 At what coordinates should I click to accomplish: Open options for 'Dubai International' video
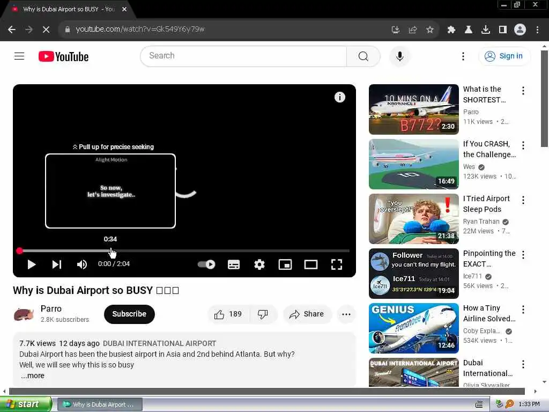pos(523,364)
